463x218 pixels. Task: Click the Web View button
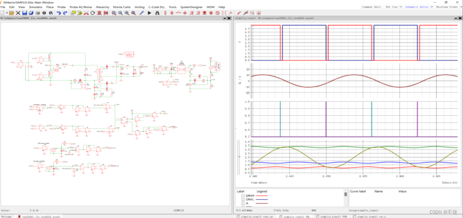391,6
